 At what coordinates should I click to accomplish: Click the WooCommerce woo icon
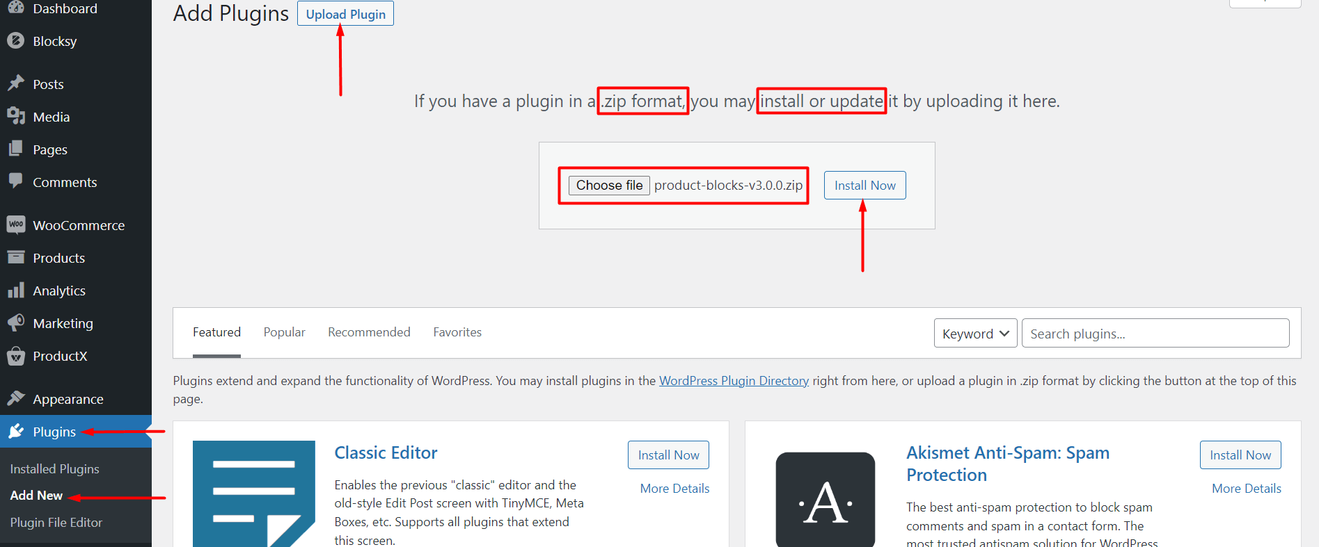coord(16,225)
